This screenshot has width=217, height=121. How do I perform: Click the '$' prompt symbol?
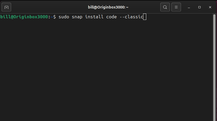pos(55,17)
